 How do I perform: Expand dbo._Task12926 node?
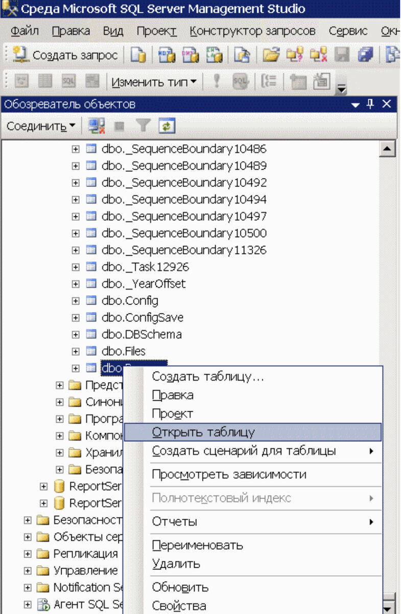76,267
